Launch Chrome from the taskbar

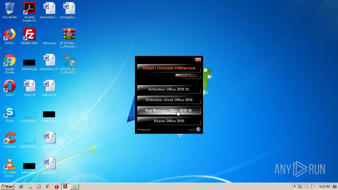point(48,187)
